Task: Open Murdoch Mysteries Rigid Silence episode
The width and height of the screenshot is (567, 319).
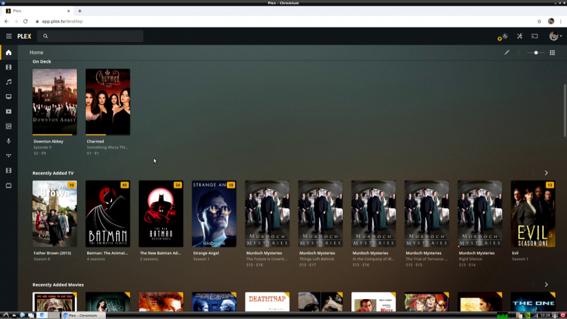Action: pos(480,213)
